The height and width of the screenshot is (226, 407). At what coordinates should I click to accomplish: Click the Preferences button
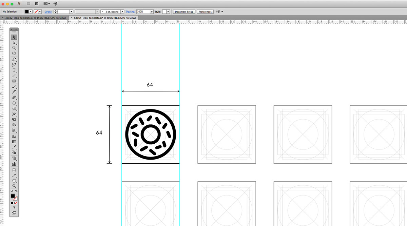[x=205, y=12]
